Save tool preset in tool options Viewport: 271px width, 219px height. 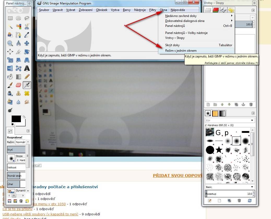[9, 201]
